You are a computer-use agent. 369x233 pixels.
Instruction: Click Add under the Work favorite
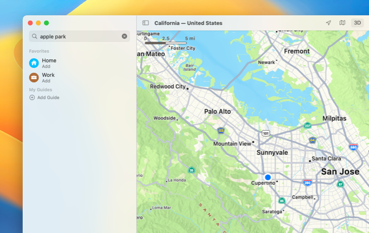pos(46,81)
